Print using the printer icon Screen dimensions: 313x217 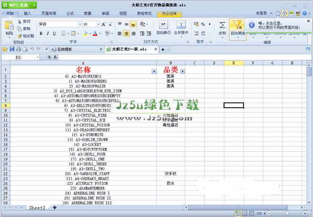[18, 49]
